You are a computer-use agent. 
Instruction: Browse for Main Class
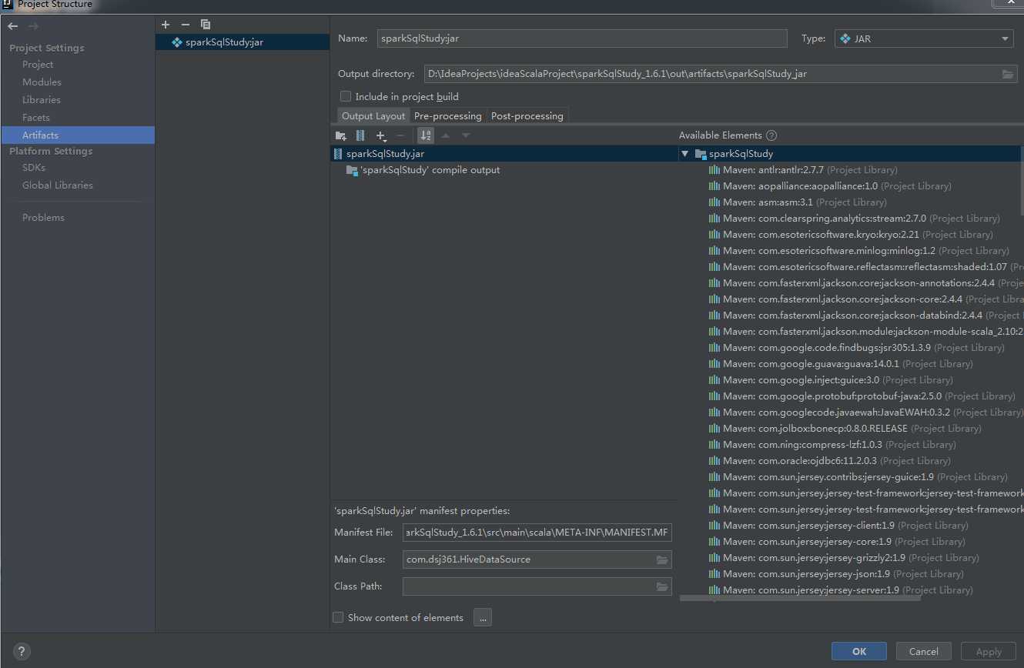[662, 559]
